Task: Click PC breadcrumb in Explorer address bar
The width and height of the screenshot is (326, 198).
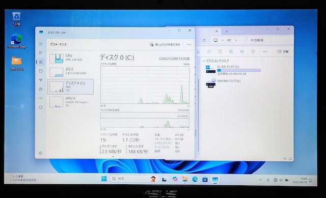Action: (x=229, y=40)
